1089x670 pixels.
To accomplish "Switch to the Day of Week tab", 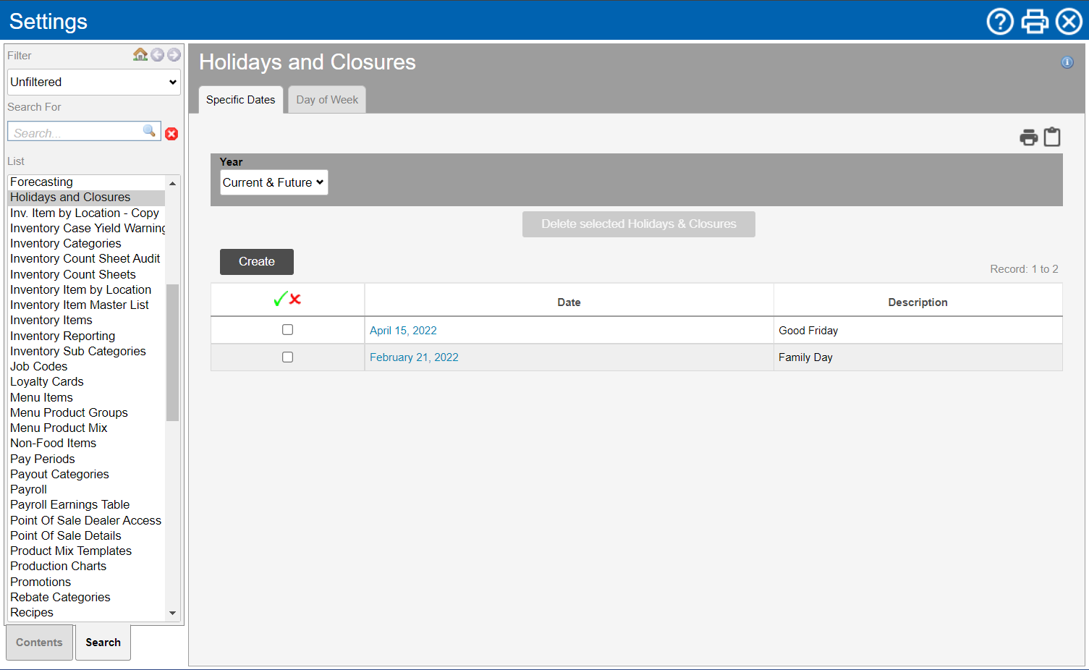I will (x=327, y=100).
